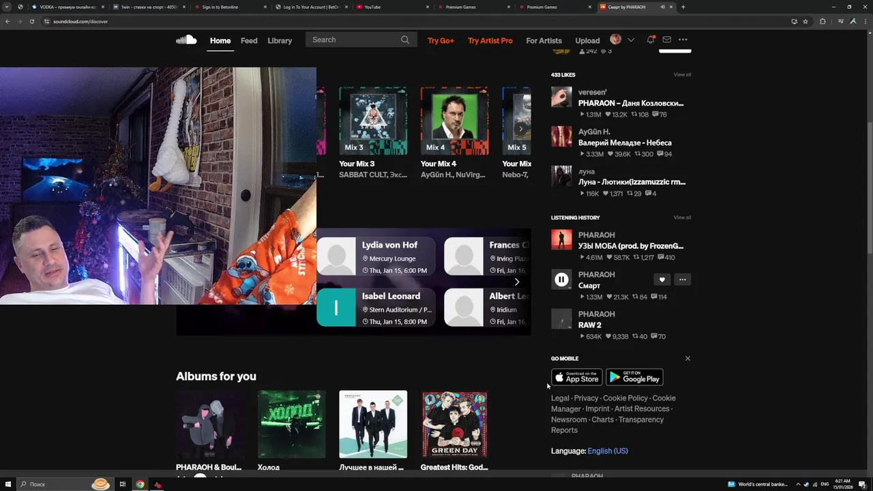
Task: Click the user avatar in header
Action: pyautogui.click(x=616, y=40)
